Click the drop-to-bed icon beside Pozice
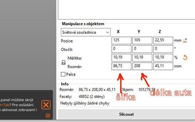The height and width of the screenshot is (122, 195). click(185, 40)
